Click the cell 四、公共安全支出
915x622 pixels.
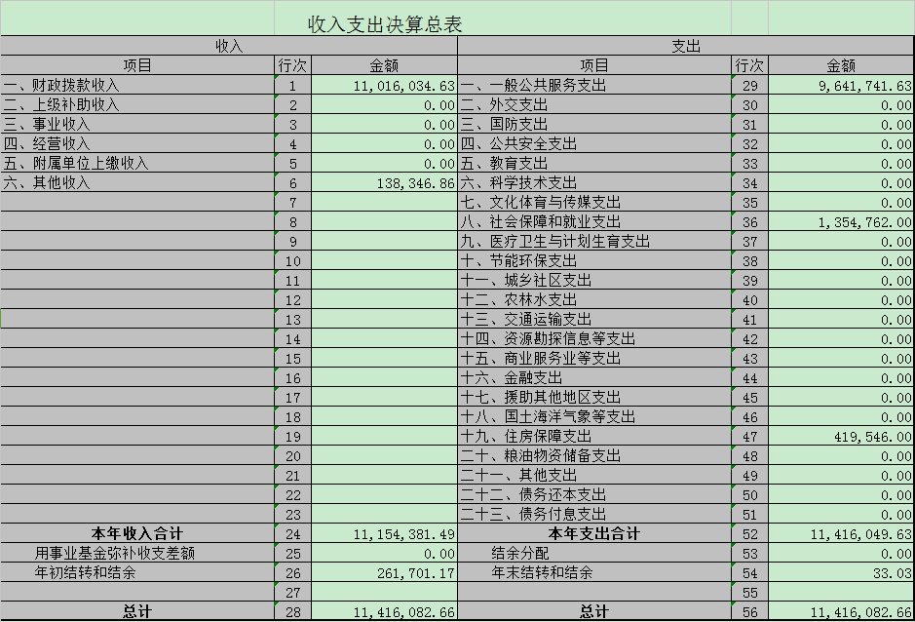(594, 143)
